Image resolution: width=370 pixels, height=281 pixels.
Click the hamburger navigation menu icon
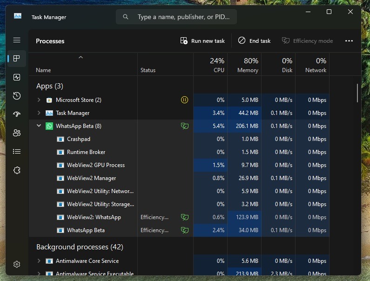[x=17, y=40]
